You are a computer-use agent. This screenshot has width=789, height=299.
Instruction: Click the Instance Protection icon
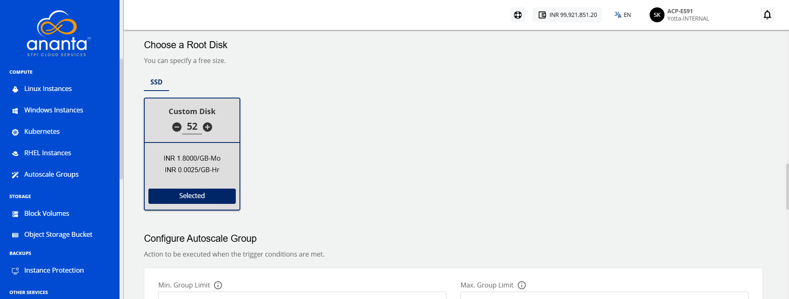15,271
